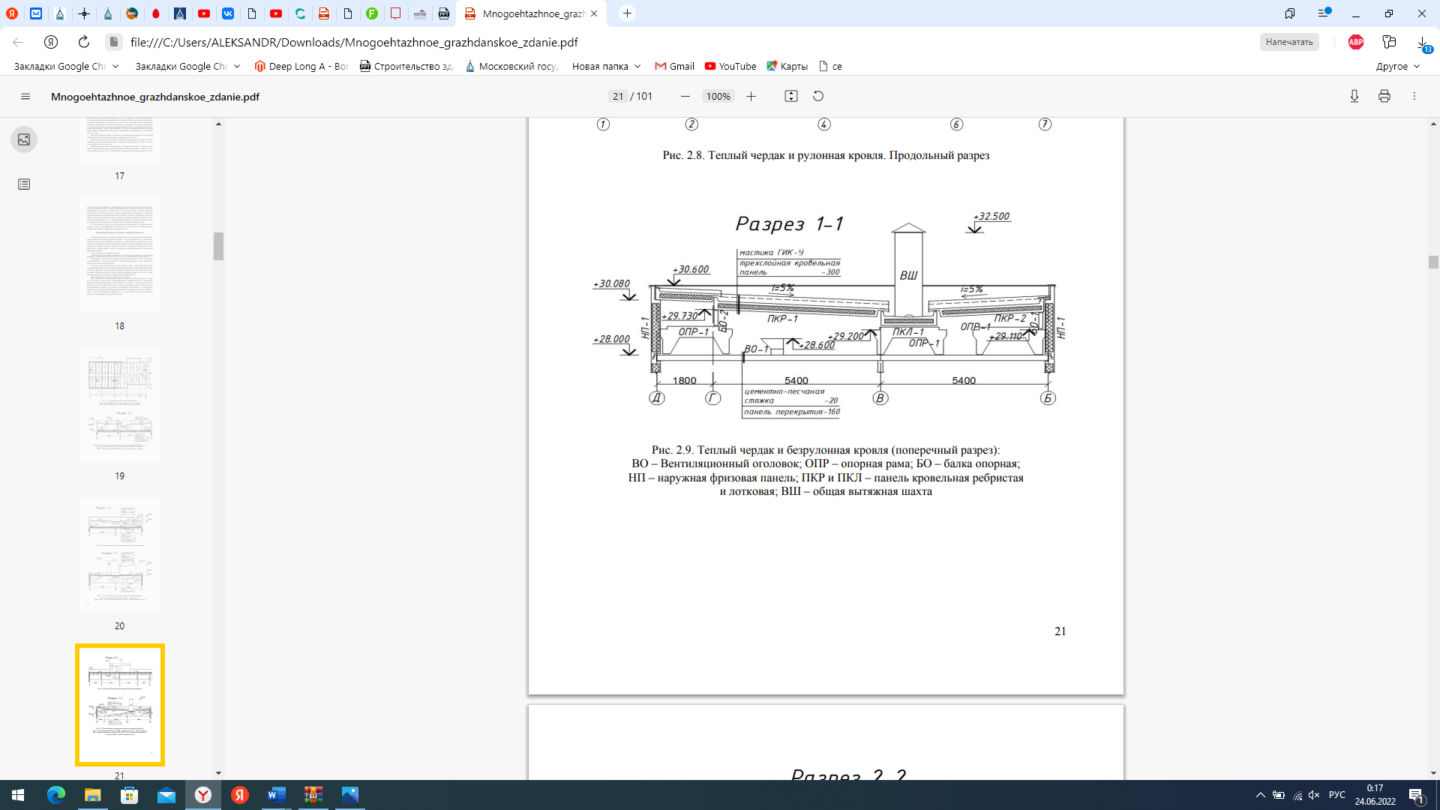
Task: Click the 100% zoom level field
Action: coord(718,97)
